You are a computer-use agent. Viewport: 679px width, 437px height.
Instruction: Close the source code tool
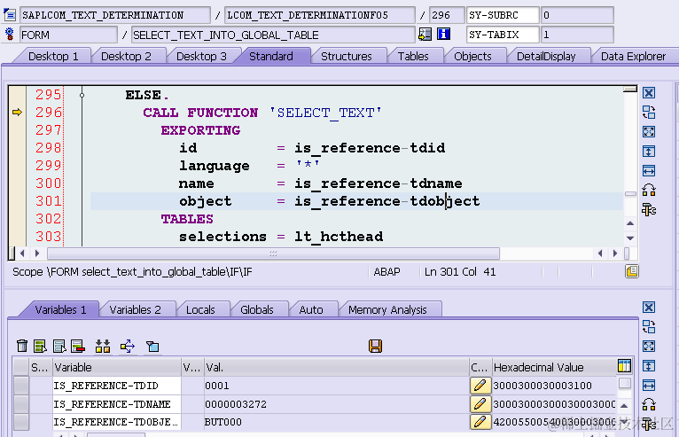648,93
